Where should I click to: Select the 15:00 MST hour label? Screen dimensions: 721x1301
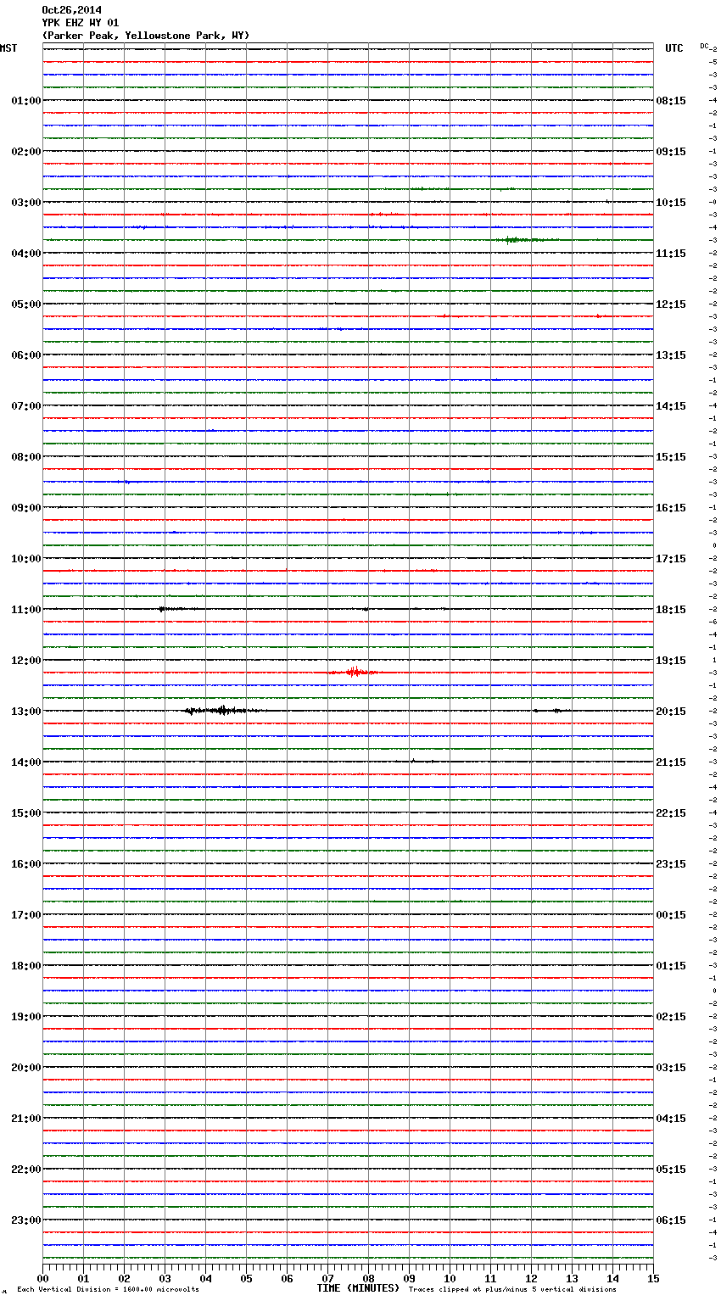coord(26,813)
